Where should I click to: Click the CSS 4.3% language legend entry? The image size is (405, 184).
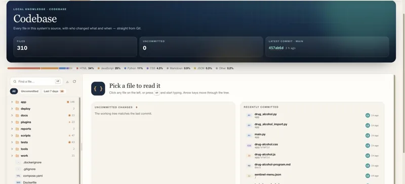[155, 68]
